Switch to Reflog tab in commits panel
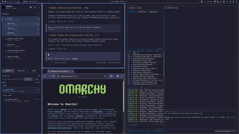Viewport: 239px width, 134px height. 143,88
